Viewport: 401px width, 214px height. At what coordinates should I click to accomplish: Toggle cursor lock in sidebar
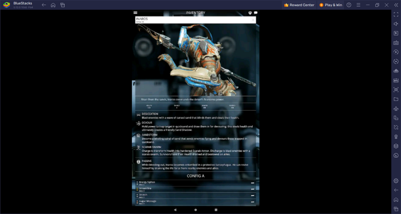click(x=396, y=33)
